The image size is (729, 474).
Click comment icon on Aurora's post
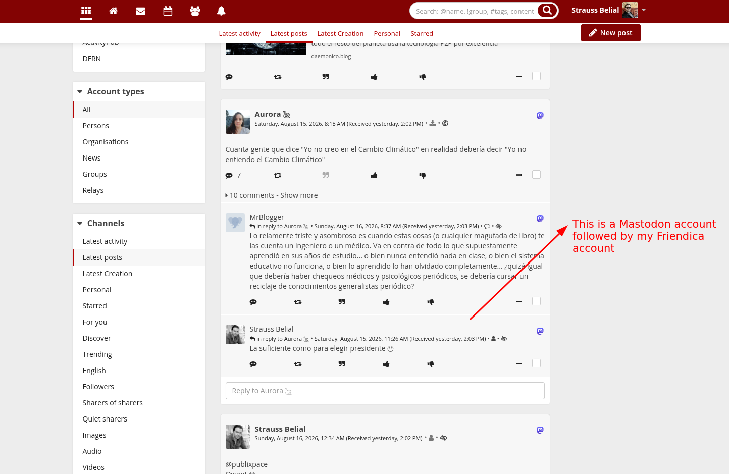[x=229, y=175]
